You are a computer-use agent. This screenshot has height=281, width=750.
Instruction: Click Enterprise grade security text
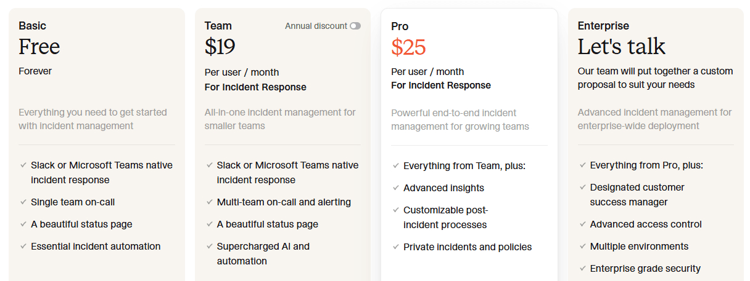645,269
